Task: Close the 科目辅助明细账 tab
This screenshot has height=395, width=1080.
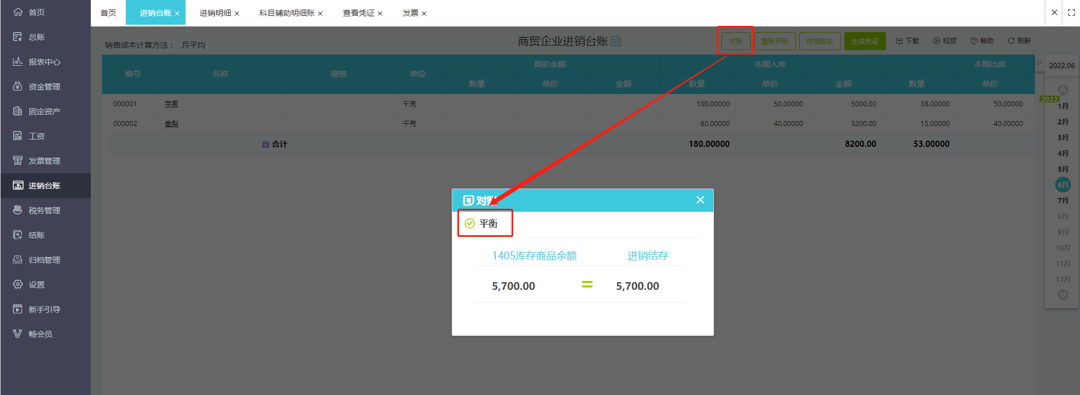Action: 320,14
